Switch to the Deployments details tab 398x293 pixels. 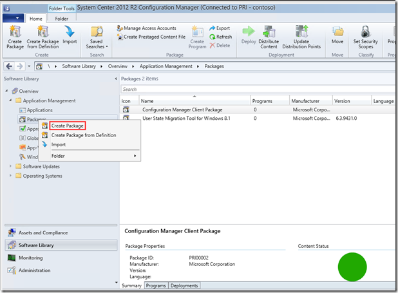tap(184, 286)
